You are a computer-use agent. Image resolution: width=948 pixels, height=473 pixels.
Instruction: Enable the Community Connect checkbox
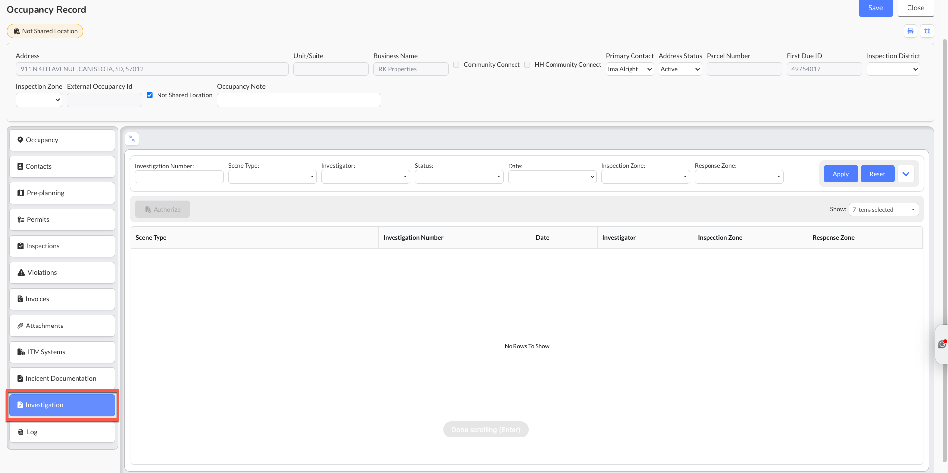click(456, 65)
